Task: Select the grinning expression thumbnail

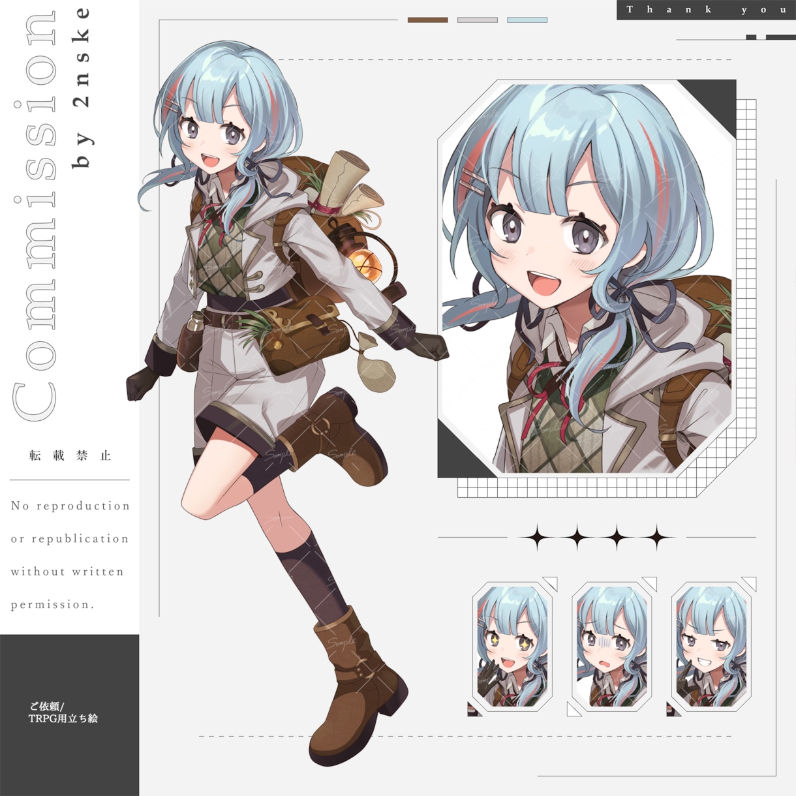Action: tap(711, 646)
